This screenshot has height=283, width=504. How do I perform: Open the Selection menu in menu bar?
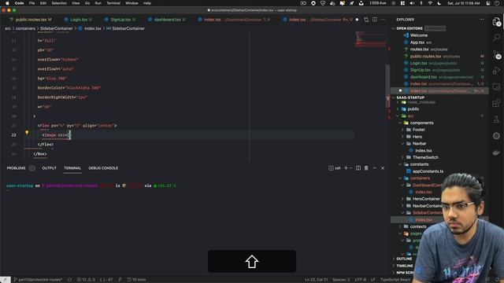coord(59,3)
